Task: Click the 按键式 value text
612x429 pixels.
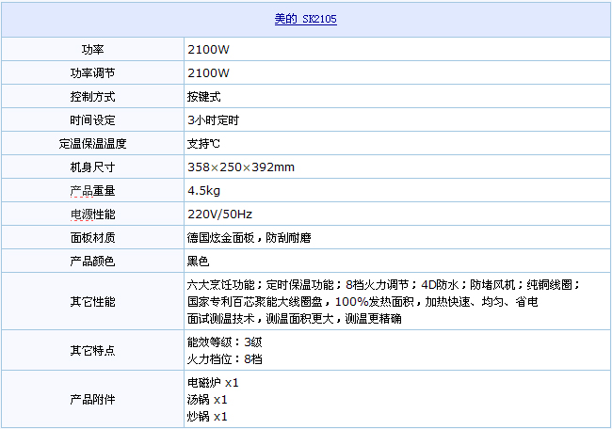Action: [x=204, y=97]
